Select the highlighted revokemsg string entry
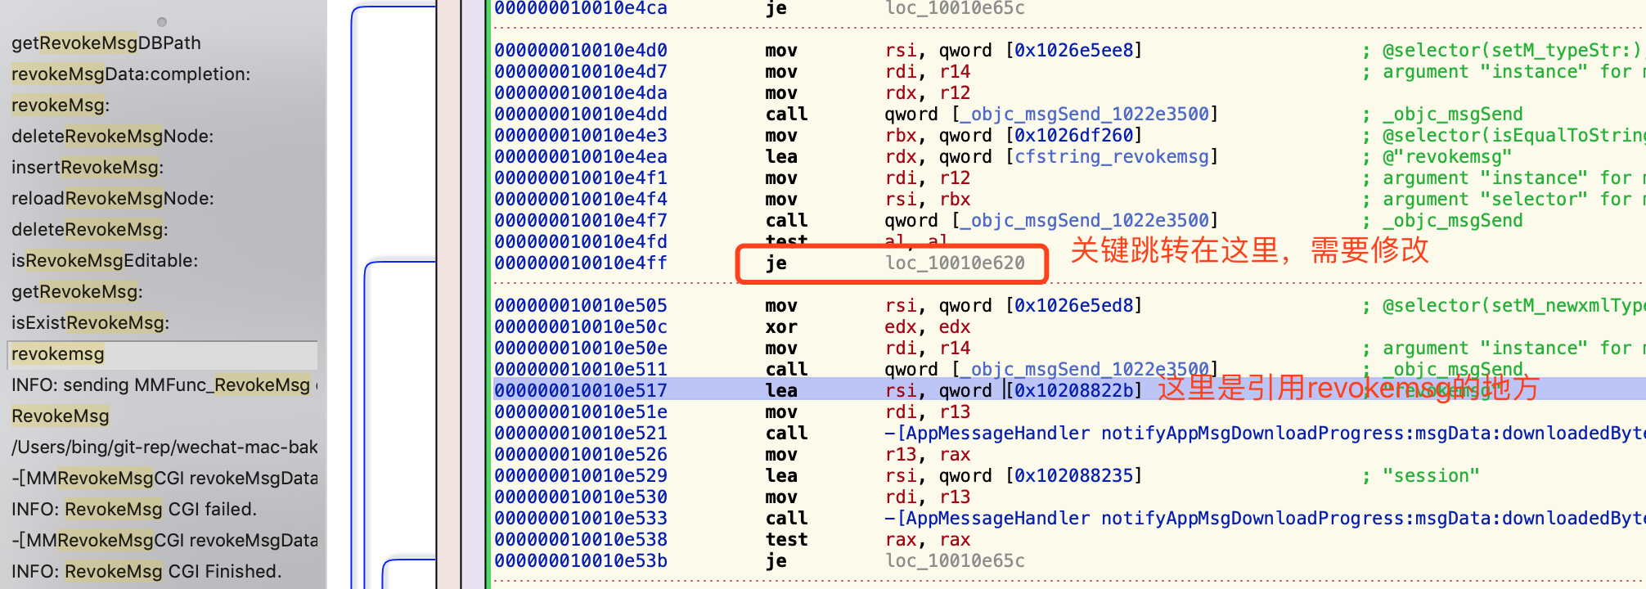1646x589 pixels. [x=162, y=354]
